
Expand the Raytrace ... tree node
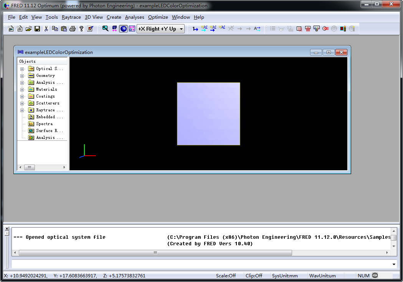pyautogui.click(x=22, y=111)
